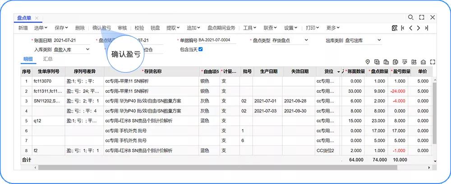Expand the 盘点类型 dropdown
Screen dimensions: 451x184
306,40
